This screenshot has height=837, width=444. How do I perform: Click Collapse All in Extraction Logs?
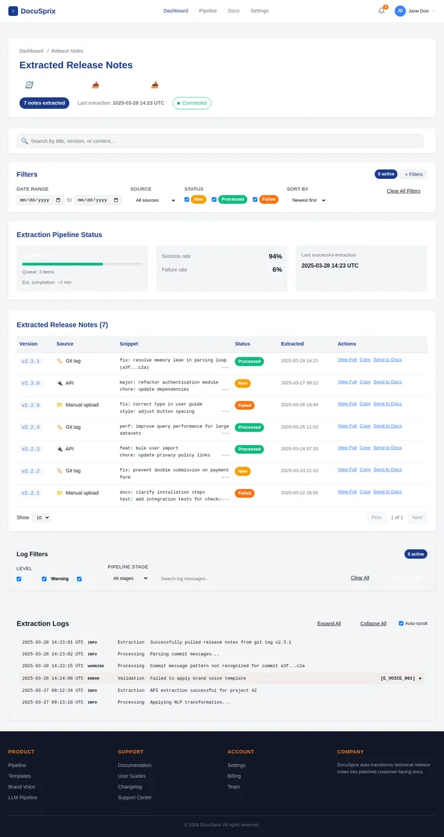(x=373, y=623)
